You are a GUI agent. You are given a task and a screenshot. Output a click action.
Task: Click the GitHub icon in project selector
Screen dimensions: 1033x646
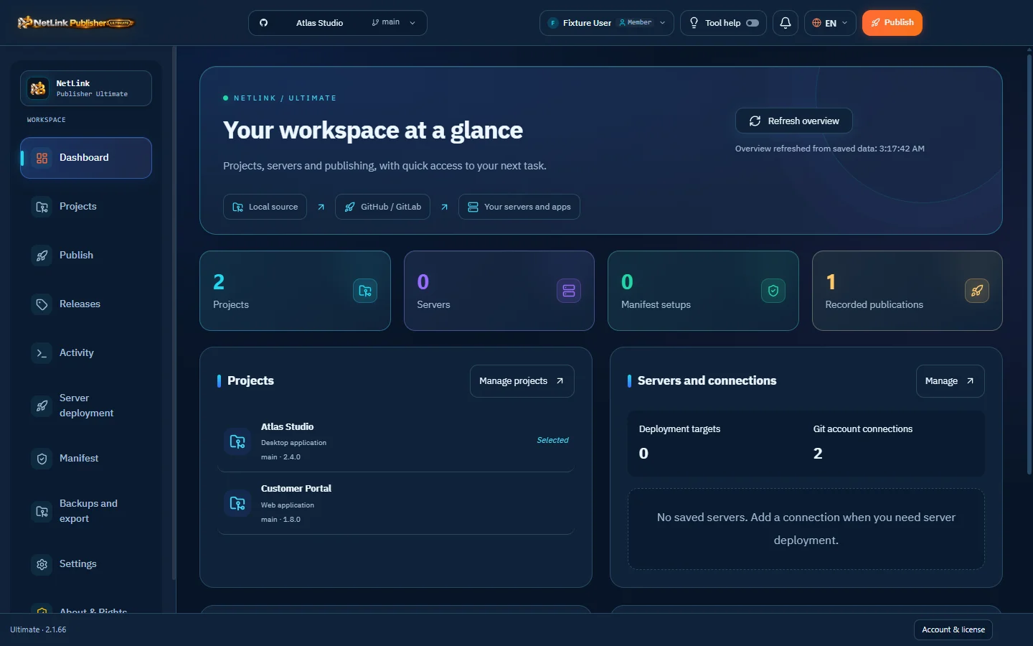264,23
